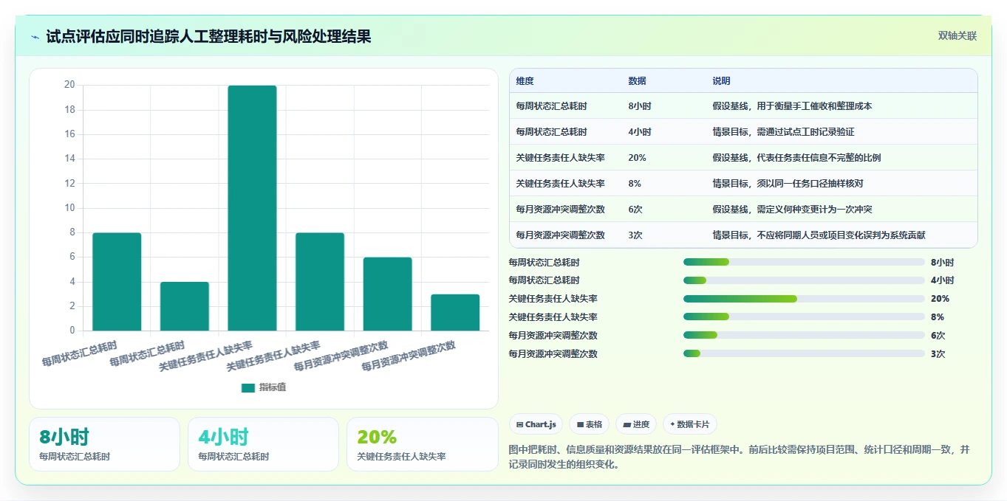The image size is (1007, 501).
Task: Select the tallest chart bar at value 20
Action: [252, 208]
